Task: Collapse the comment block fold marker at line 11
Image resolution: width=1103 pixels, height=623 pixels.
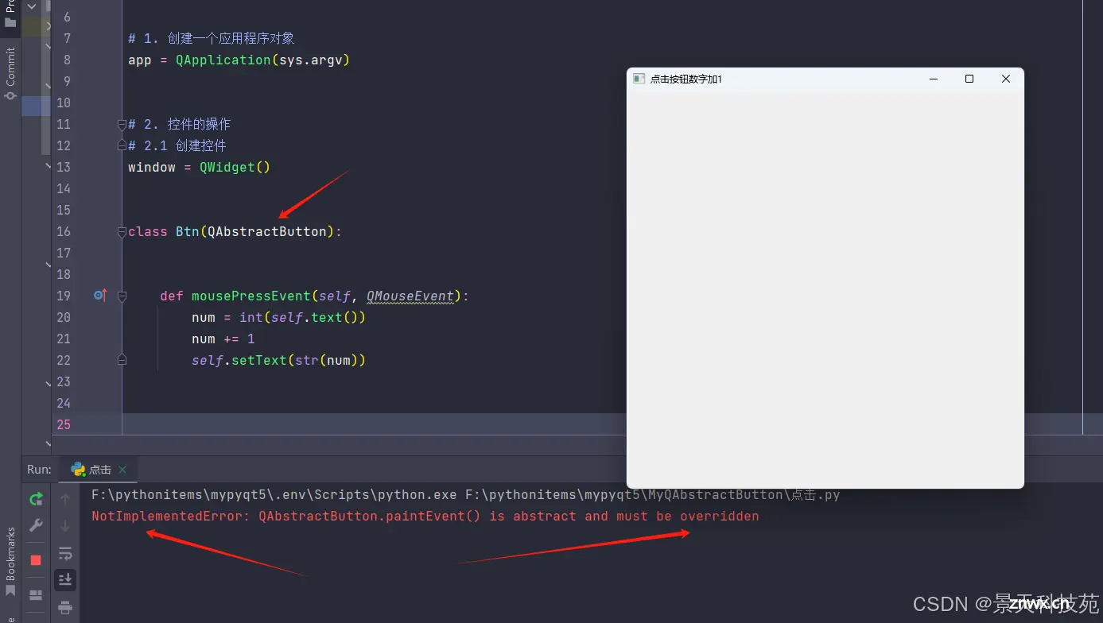Action: [122, 125]
